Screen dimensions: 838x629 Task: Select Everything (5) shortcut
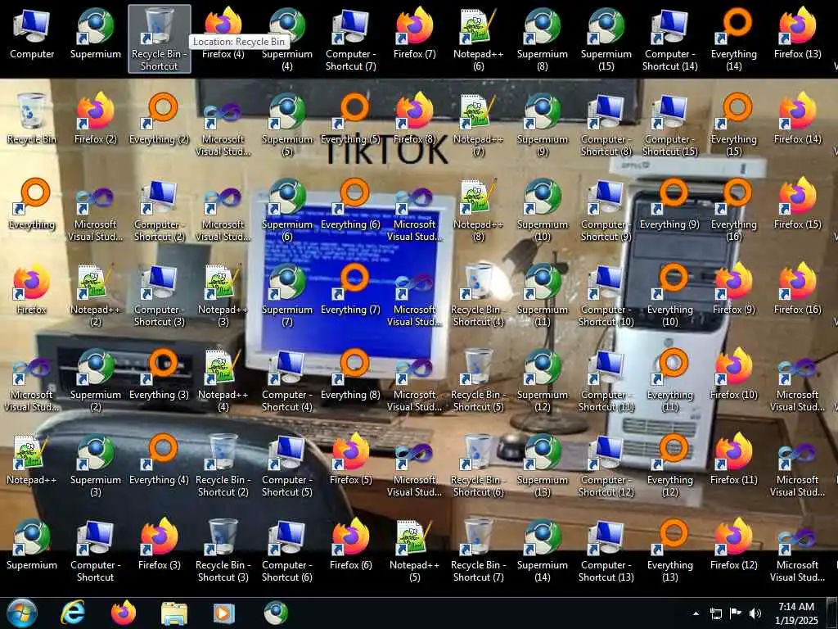(350, 118)
